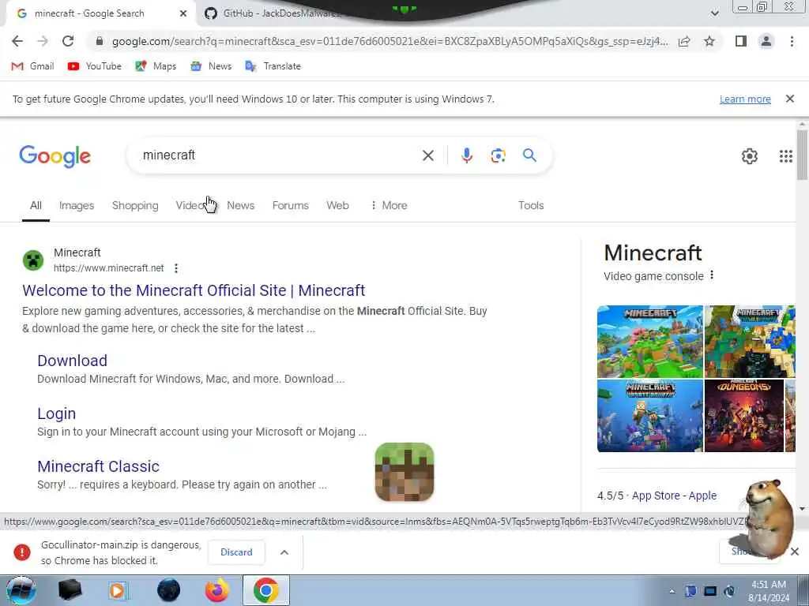Open the Minecraft dirt block app thumbnail
Viewport: 809px width, 606px height.
coord(404,472)
